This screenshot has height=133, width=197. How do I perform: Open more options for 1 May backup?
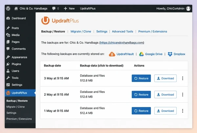pos(183,111)
